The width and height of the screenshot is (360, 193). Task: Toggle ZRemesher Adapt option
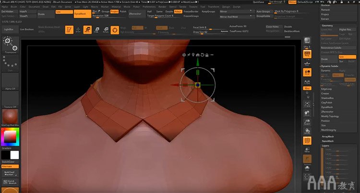click(178, 12)
